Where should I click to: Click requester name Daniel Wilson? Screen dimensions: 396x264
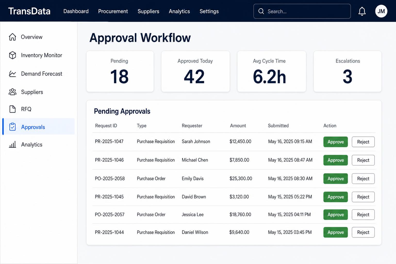tap(195, 232)
